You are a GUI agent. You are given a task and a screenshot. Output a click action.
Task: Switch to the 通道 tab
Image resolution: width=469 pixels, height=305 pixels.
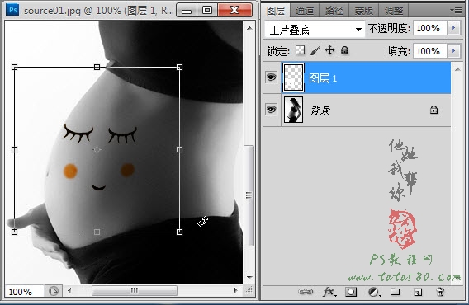pyautogui.click(x=305, y=11)
